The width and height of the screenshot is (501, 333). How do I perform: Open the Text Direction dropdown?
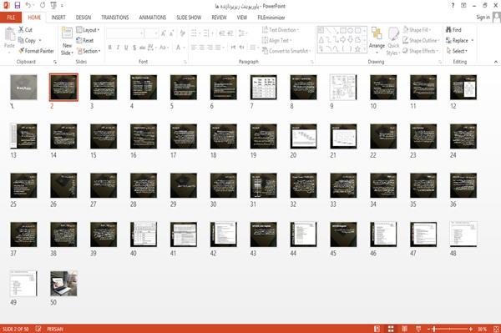pyautogui.click(x=281, y=30)
